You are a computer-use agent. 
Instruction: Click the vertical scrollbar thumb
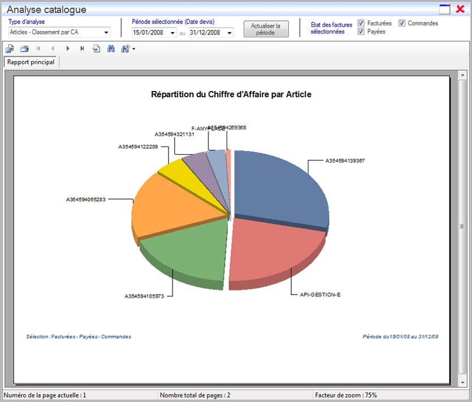(462, 227)
